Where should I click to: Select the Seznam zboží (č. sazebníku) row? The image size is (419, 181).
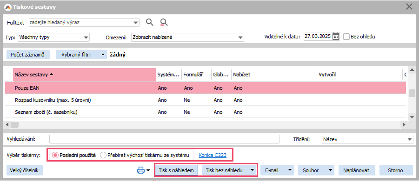click(206, 112)
